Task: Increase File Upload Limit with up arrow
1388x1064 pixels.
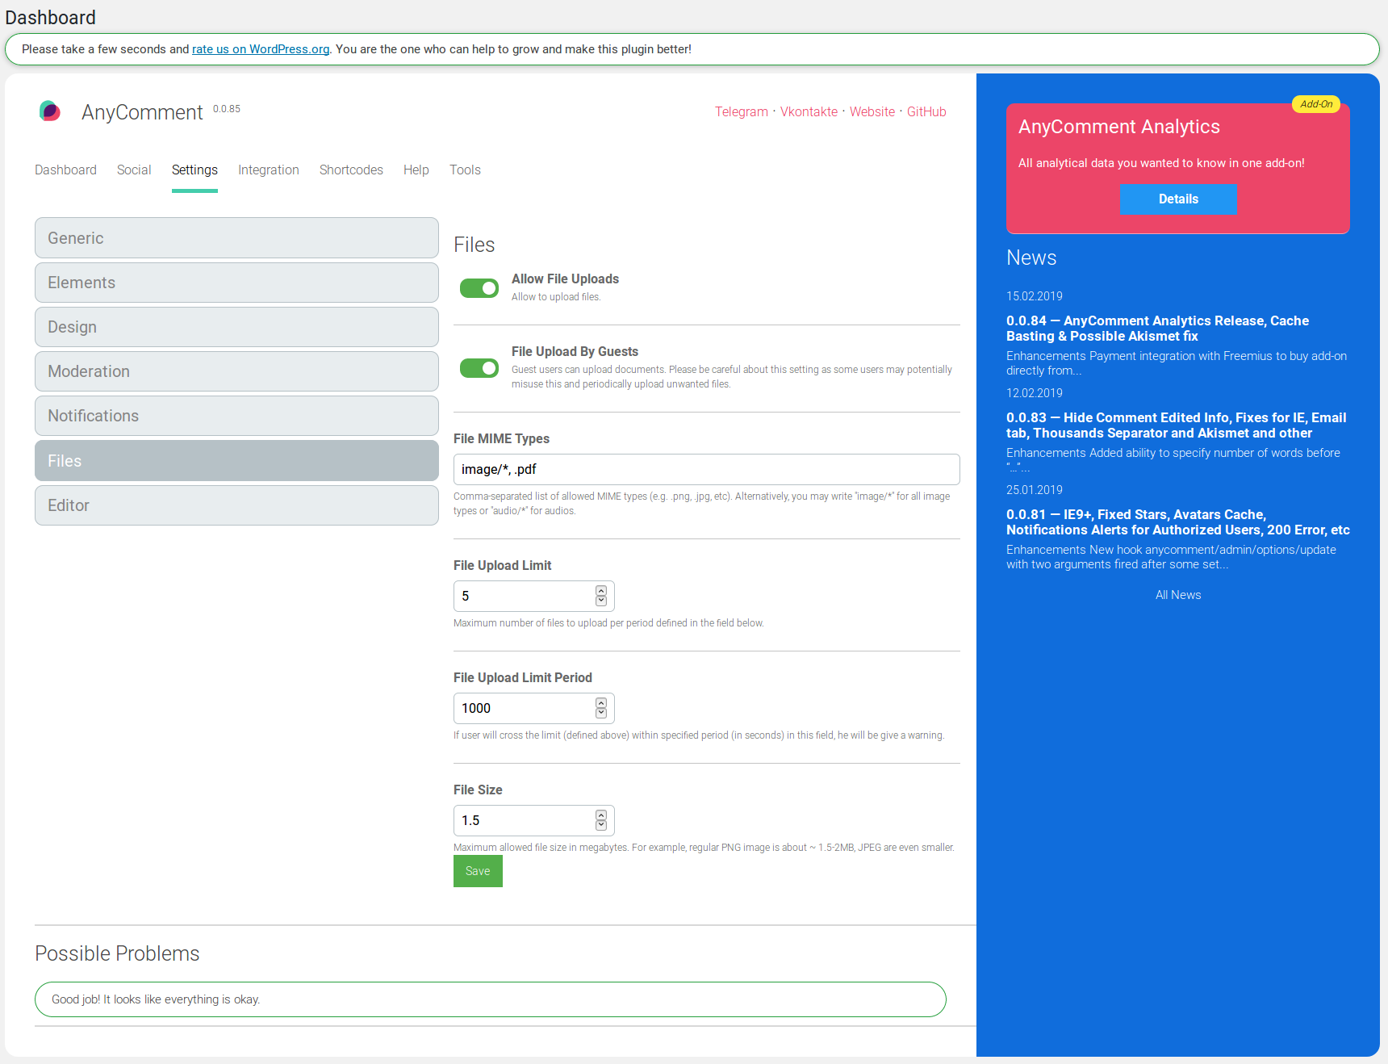Action: [x=601, y=591]
